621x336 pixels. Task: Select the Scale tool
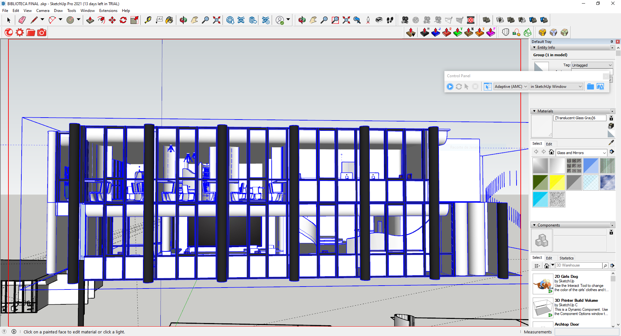click(x=134, y=20)
